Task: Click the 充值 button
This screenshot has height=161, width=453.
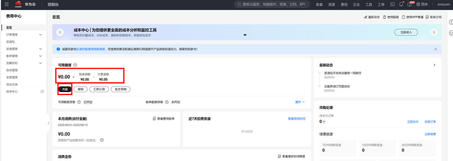Action: pos(65,89)
